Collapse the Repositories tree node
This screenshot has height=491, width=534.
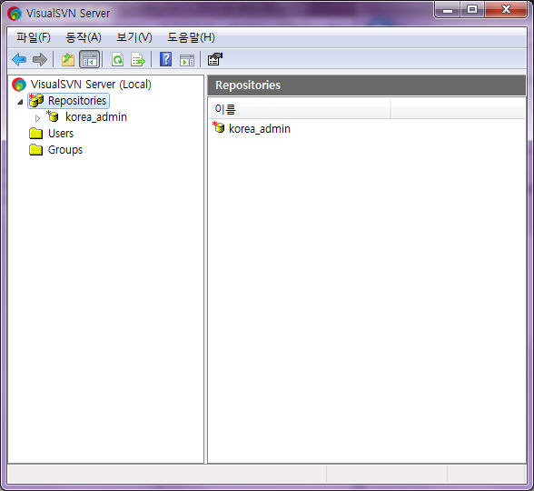[20, 102]
